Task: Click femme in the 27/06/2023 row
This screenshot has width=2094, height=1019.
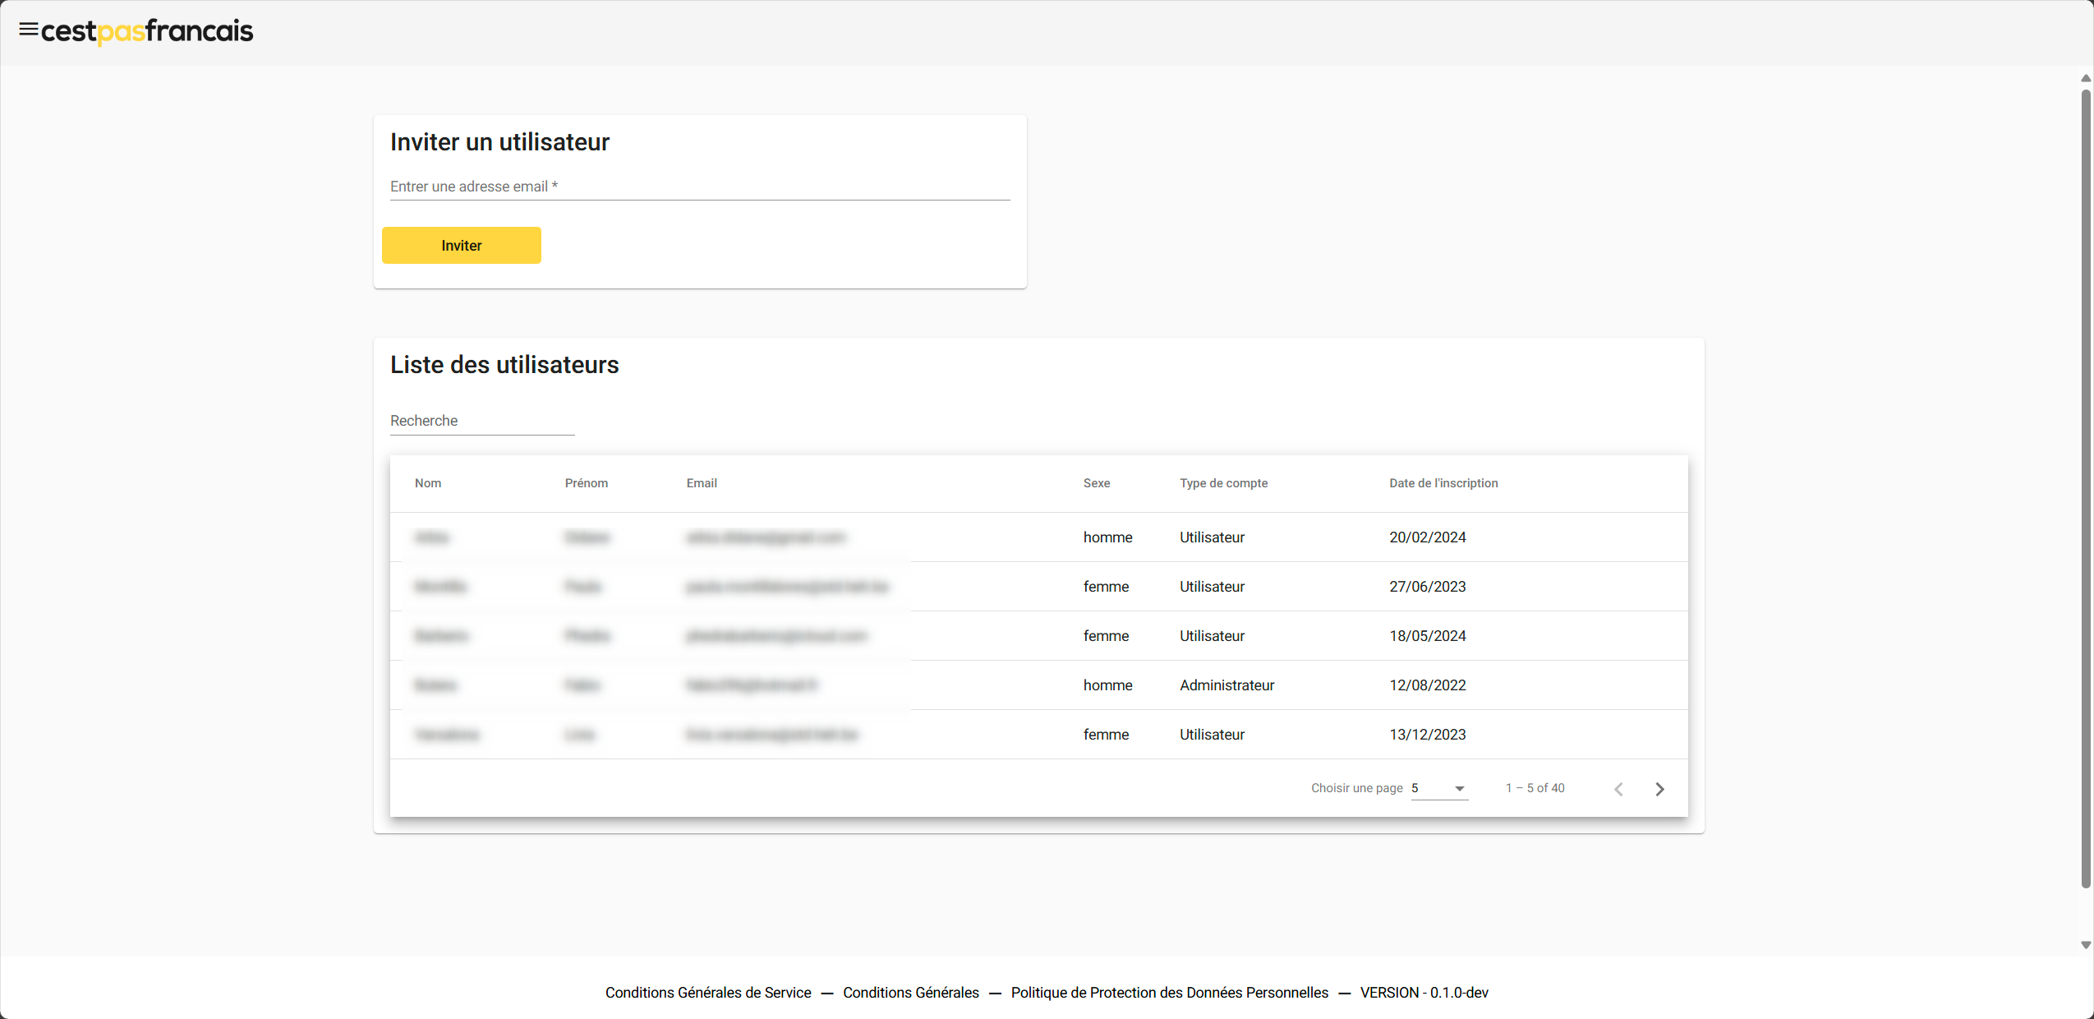Action: (1107, 587)
